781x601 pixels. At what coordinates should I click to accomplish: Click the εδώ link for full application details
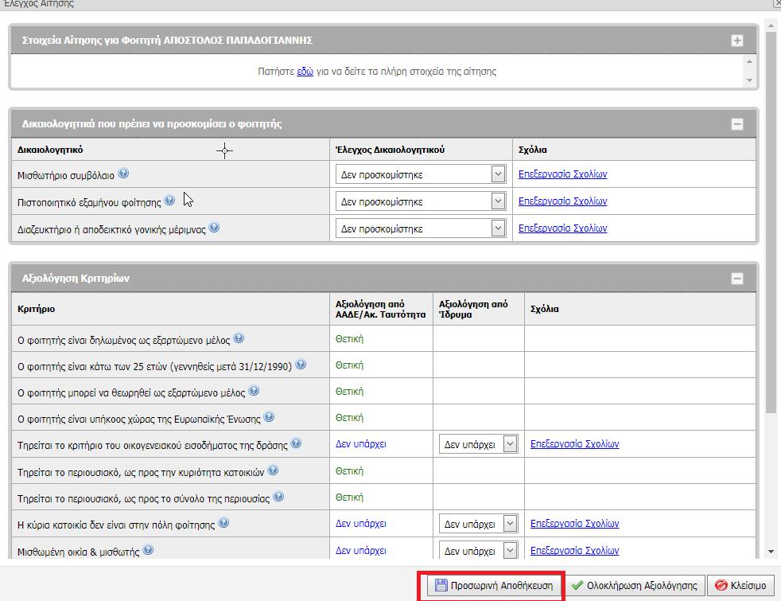[305, 72]
